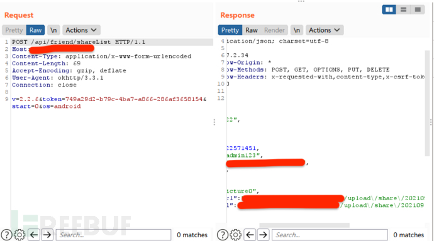Click the Connection: close header line
434x241 pixels.
click(44, 85)
